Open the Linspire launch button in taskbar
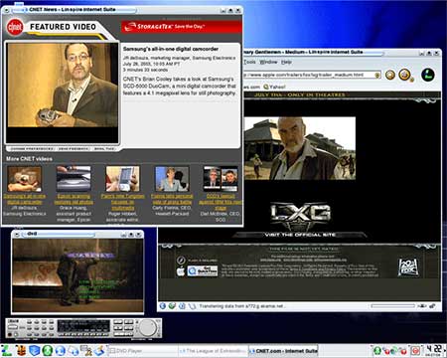Screen dimensions: 447x358 pyautogui.click(x=6, y=350)
